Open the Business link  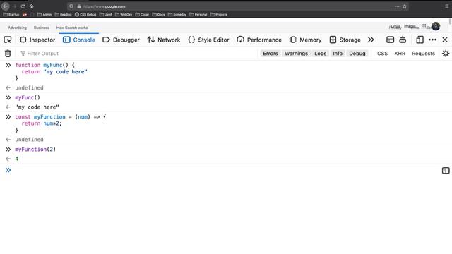click(42, 28)
